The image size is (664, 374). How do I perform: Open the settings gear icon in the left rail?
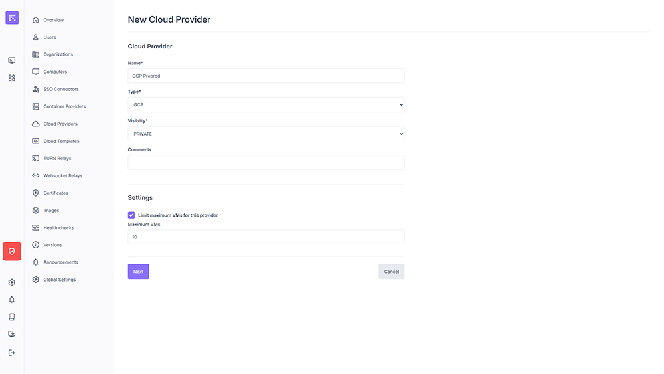12,282
